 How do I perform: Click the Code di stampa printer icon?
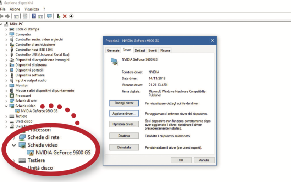point(12,29)
